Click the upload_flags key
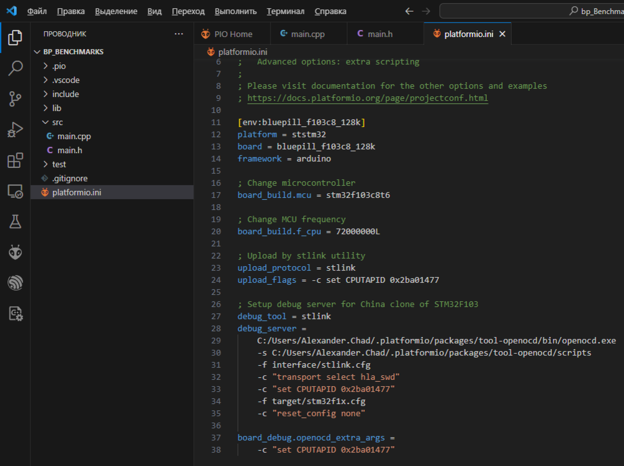This screenshot has height=466, width=624. [267, 280]
